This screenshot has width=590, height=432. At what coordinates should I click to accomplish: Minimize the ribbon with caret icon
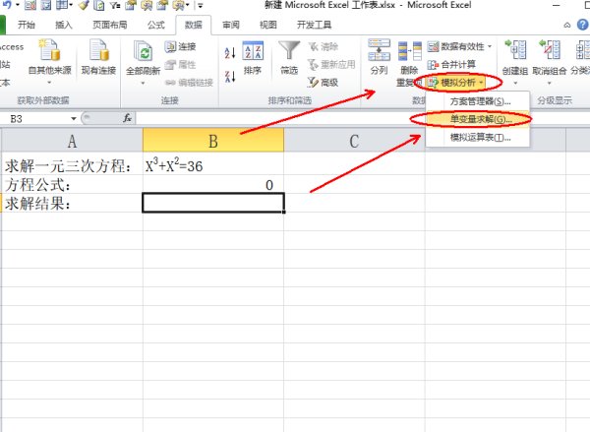click(x=567, y=26)
